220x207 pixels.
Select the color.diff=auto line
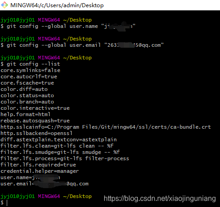pos(24,89)
